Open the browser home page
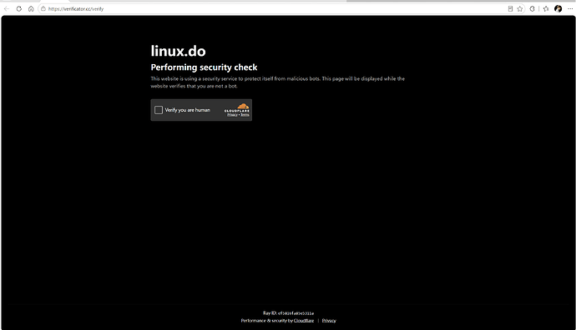 tap(31, 9)
